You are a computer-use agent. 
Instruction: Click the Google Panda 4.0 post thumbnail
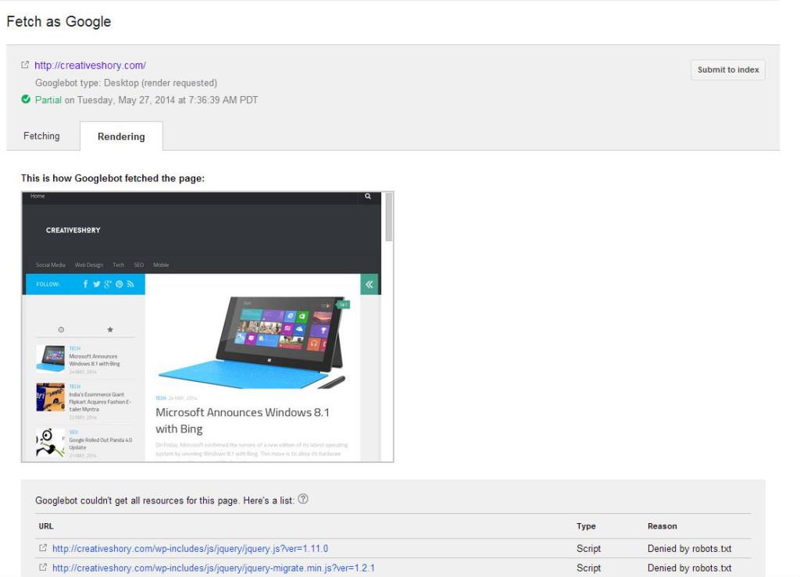[51, 443]
